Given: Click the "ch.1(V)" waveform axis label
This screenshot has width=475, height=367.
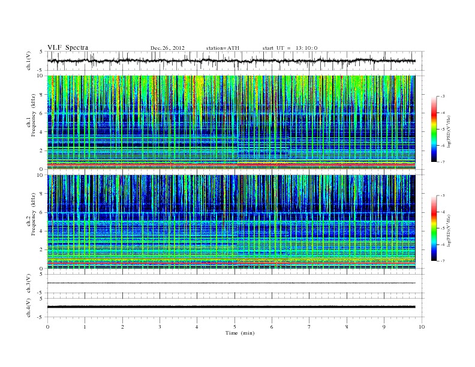Looking at the screenshot, I should 29,61.
